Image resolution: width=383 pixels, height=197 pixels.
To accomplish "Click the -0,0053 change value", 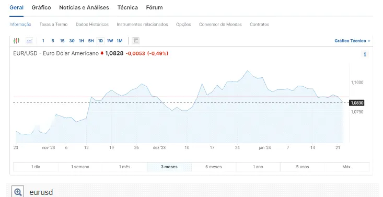I will coord(135,53).
